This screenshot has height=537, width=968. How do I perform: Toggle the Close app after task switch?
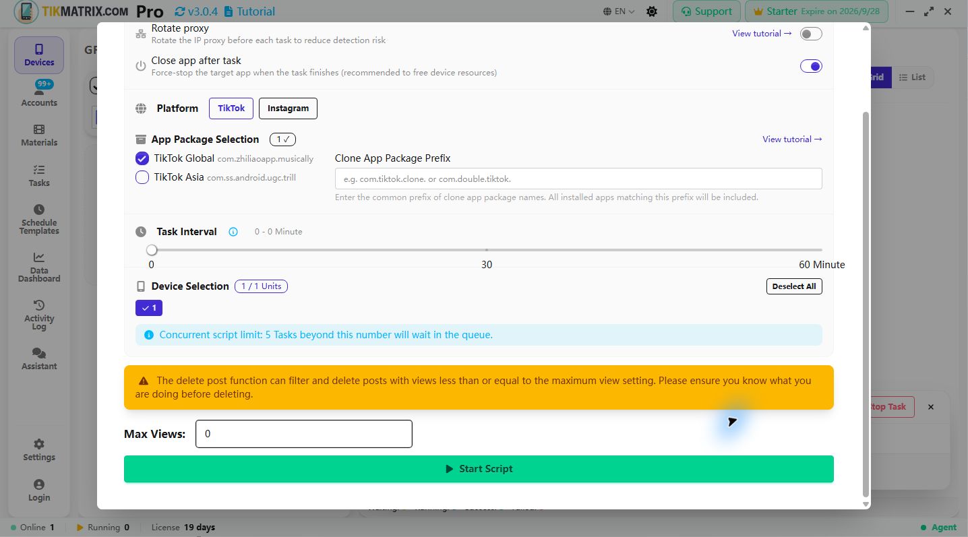coord(811,66)
